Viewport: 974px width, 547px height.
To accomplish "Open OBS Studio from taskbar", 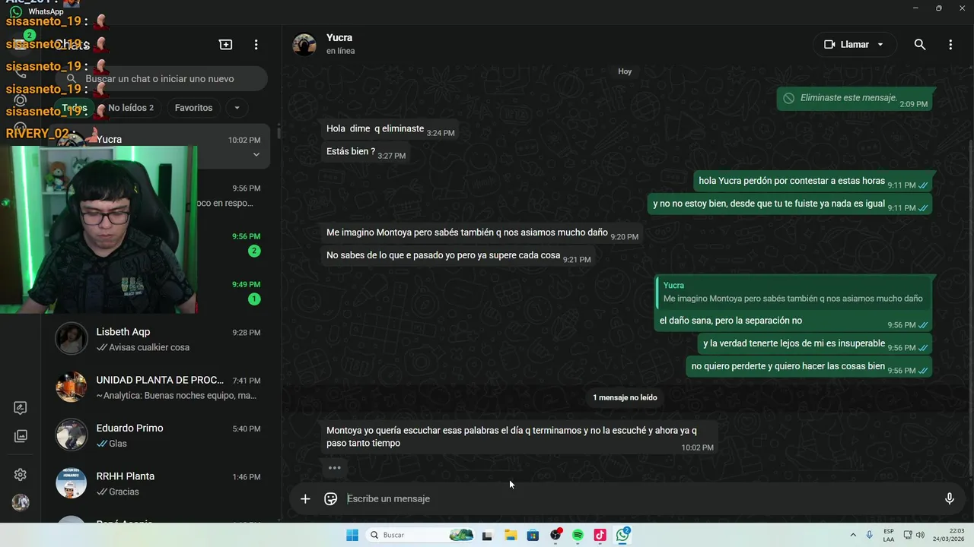I will pyautogui.click(x=555, y=536).
